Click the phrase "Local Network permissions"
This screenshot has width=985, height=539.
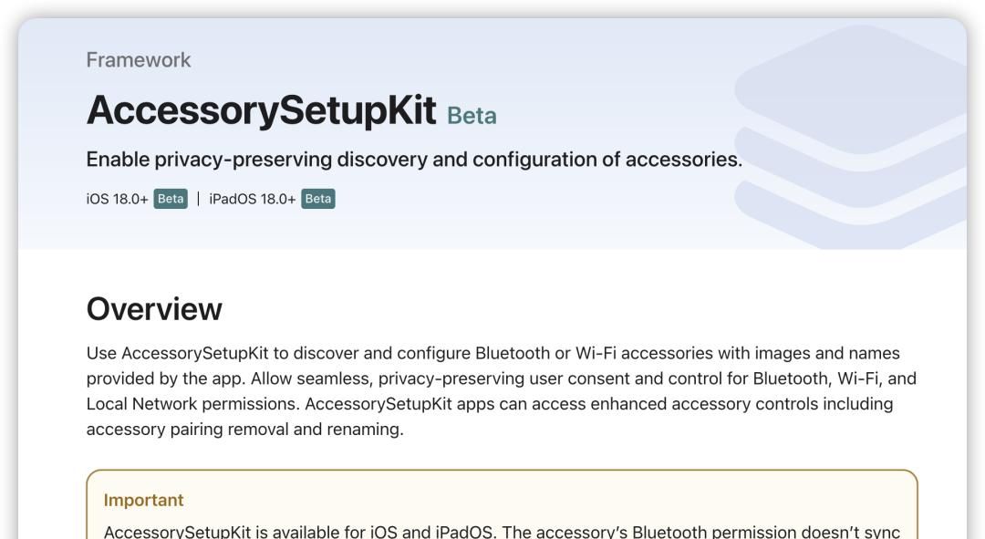[x=192, y=403]
